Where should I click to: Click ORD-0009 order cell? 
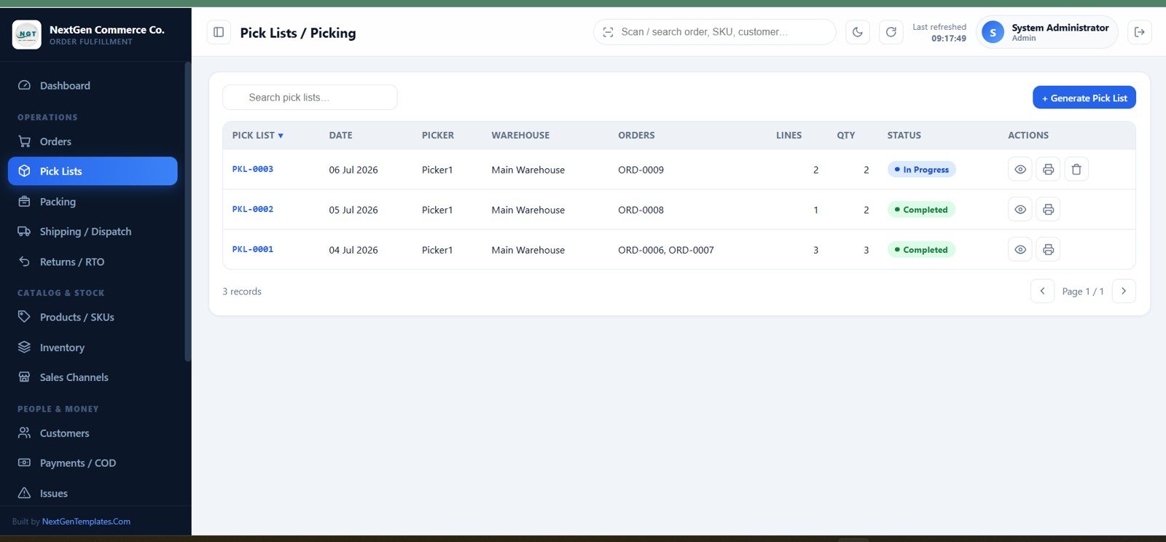click(641, 170)
